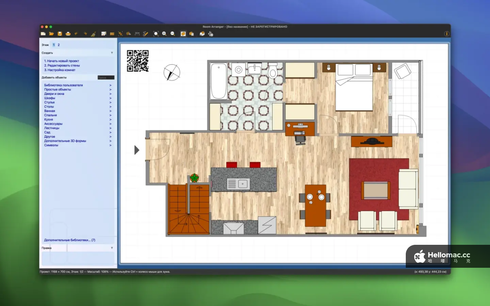This screenshot has height=306, width=490.
Task: Expand arrow next to Двери и окна
Action: coord(110,94)
